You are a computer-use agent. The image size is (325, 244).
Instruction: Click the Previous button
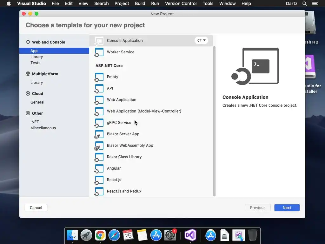click(x=258, y=208)
